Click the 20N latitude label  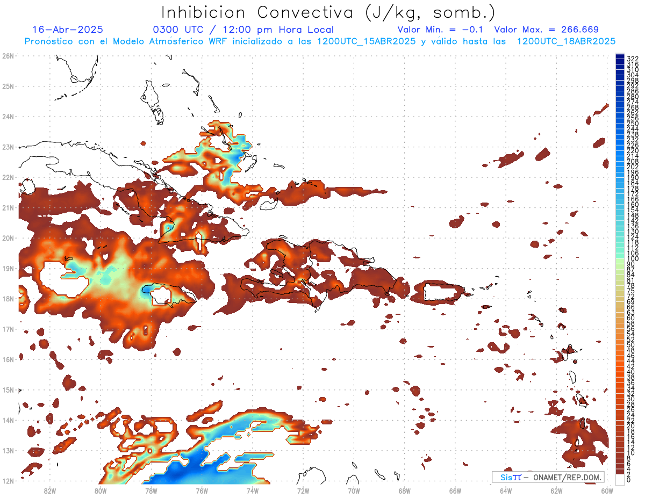pos(8,237)
